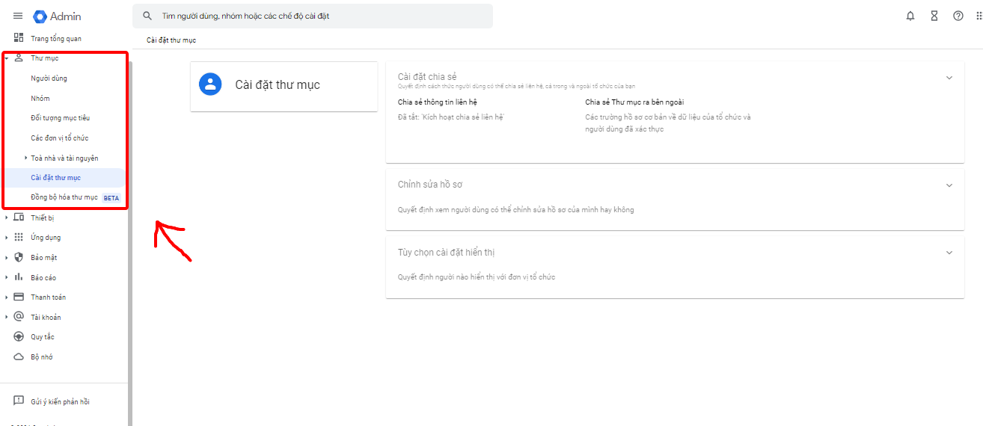The image size is (983, 426).
Task: Expand the Cài đặt chia sẻ panel
Action: 949,78
